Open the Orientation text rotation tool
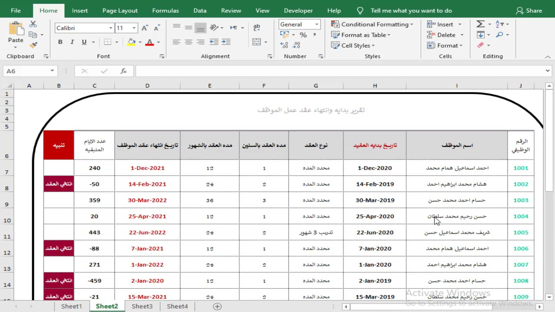 (x=214, y=28)
